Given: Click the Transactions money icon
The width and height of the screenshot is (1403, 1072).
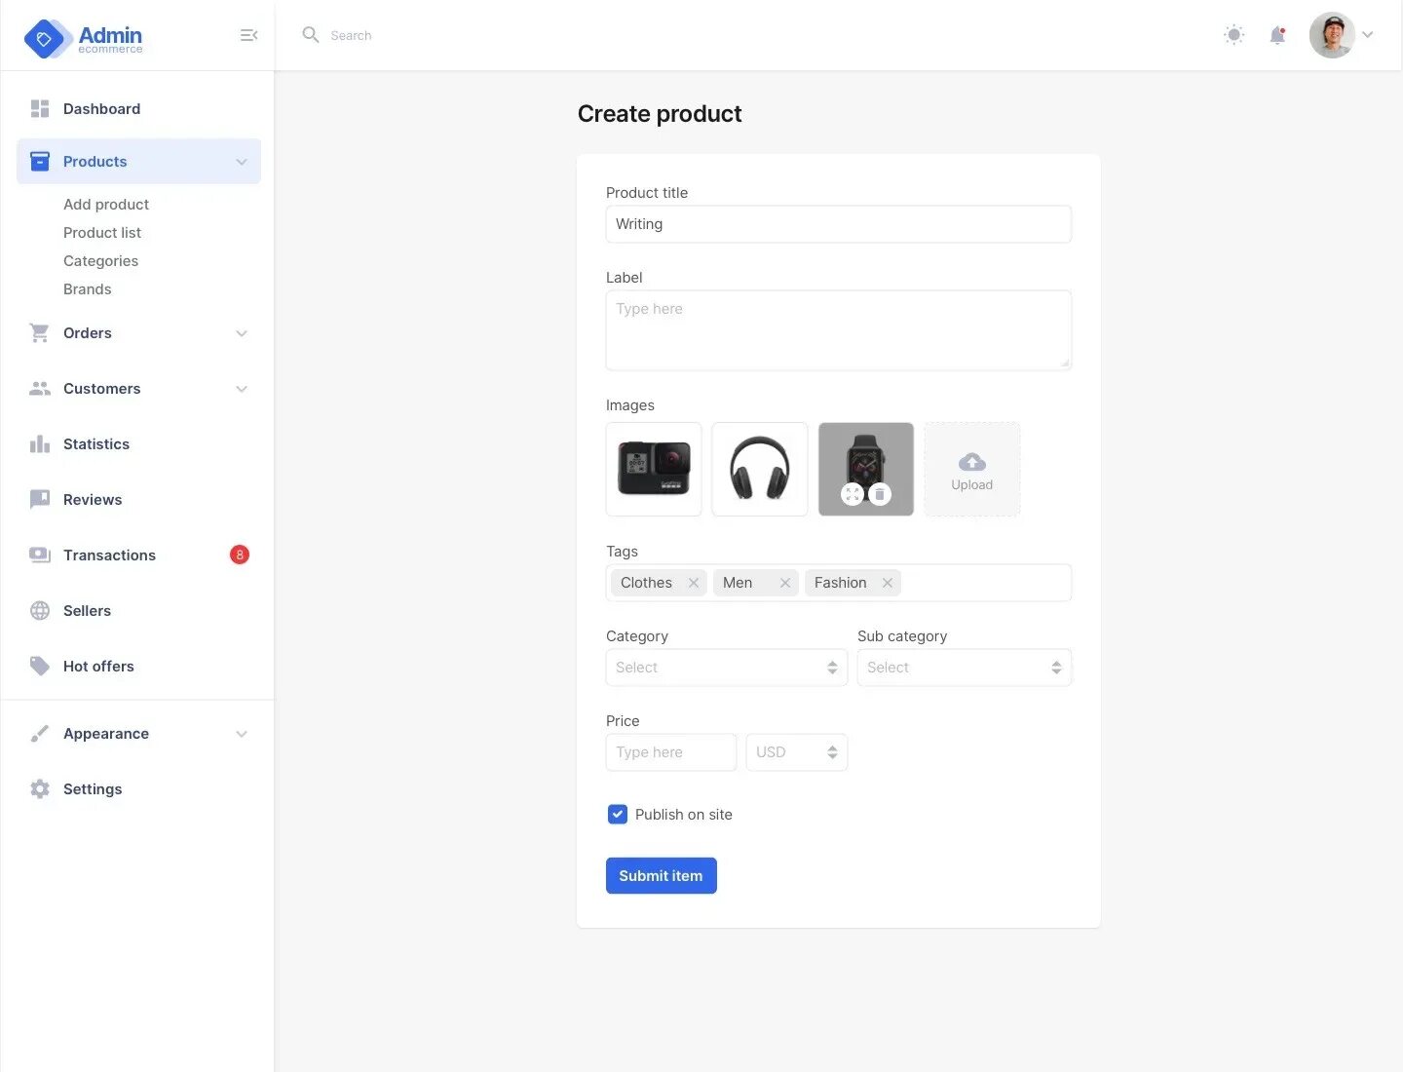Looking at the screenshot, I should click(40, 555).
